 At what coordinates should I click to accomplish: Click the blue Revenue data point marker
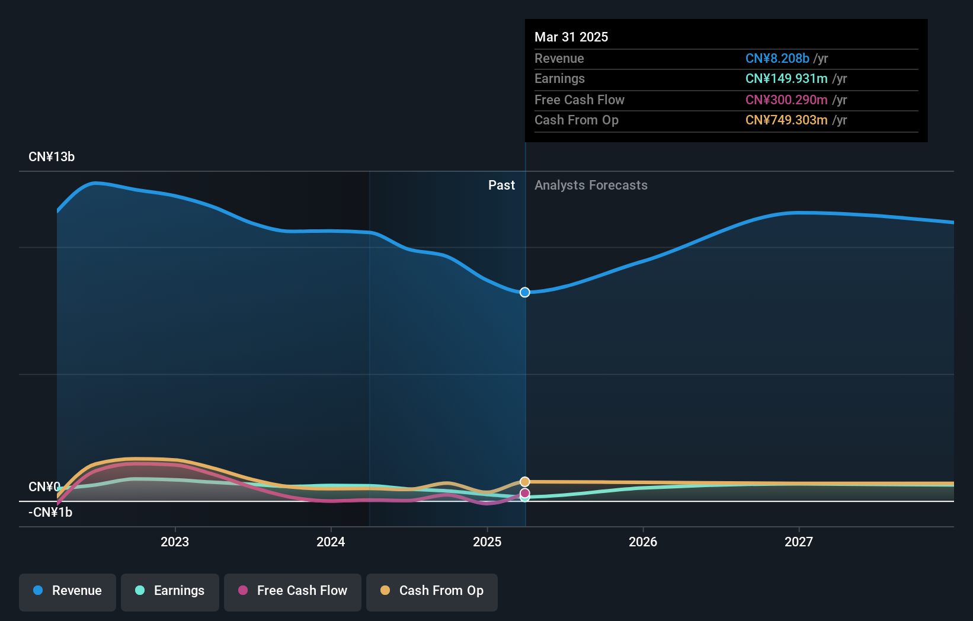[x=525, y=292]
